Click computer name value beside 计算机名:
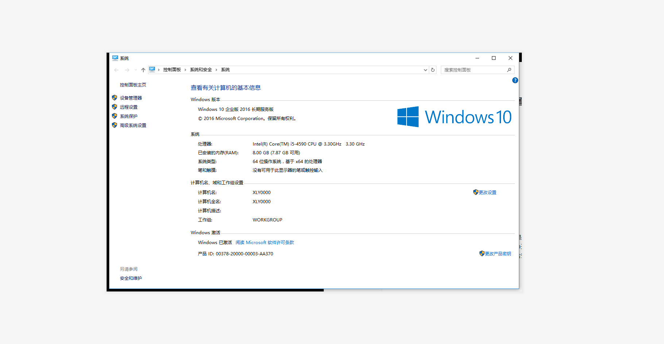The image size is (664, 344). pos(261,192)
